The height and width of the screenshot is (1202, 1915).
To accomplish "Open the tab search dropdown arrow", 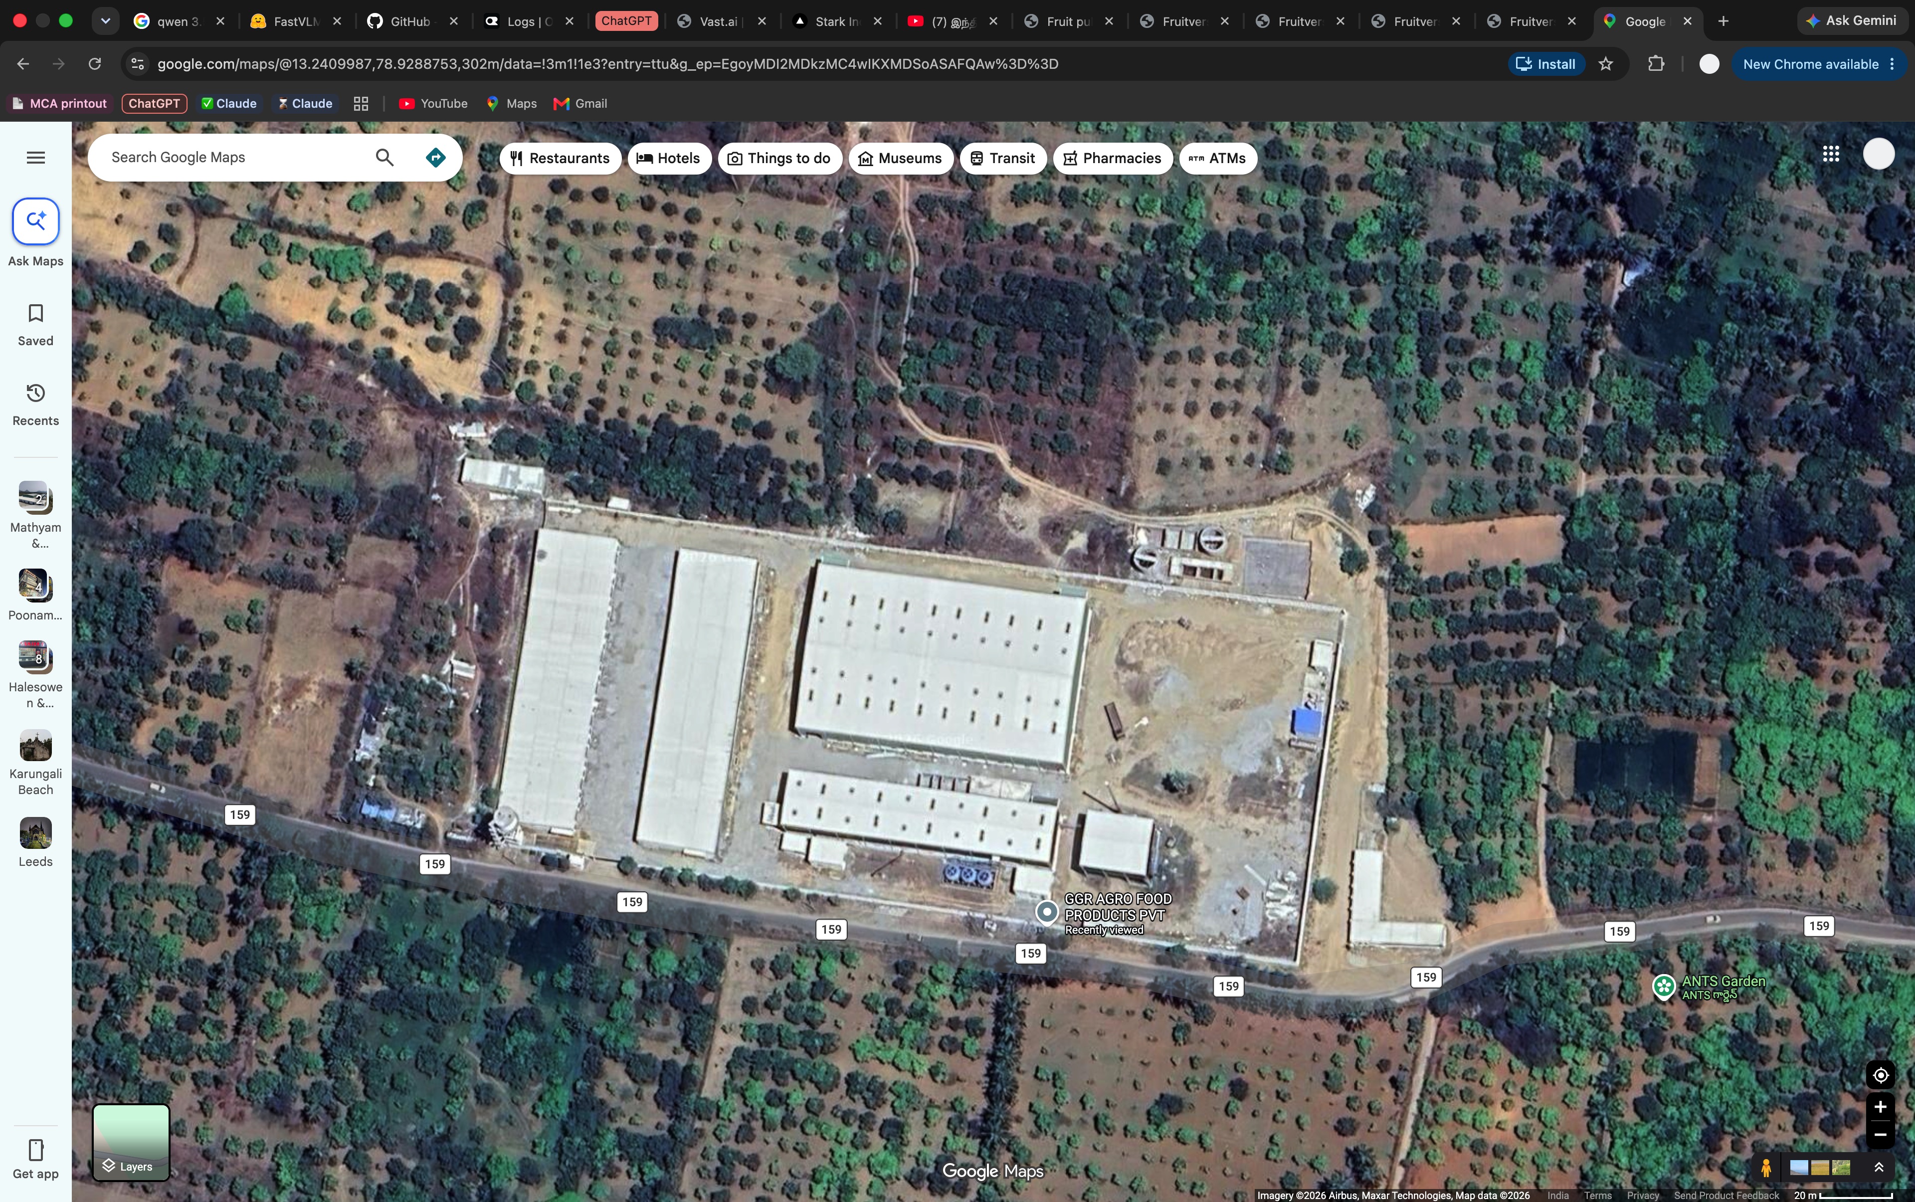I will [x=105, y=21].
